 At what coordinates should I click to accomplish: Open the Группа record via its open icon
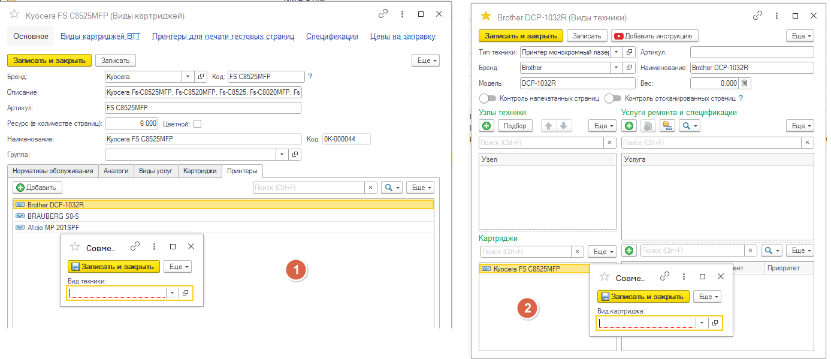295,155
